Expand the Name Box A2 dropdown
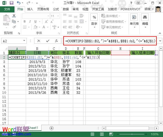 pos(24,41)
